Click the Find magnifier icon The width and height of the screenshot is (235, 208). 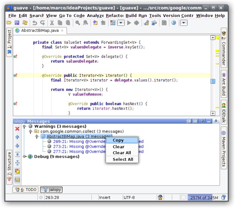[x=77, y=23]
